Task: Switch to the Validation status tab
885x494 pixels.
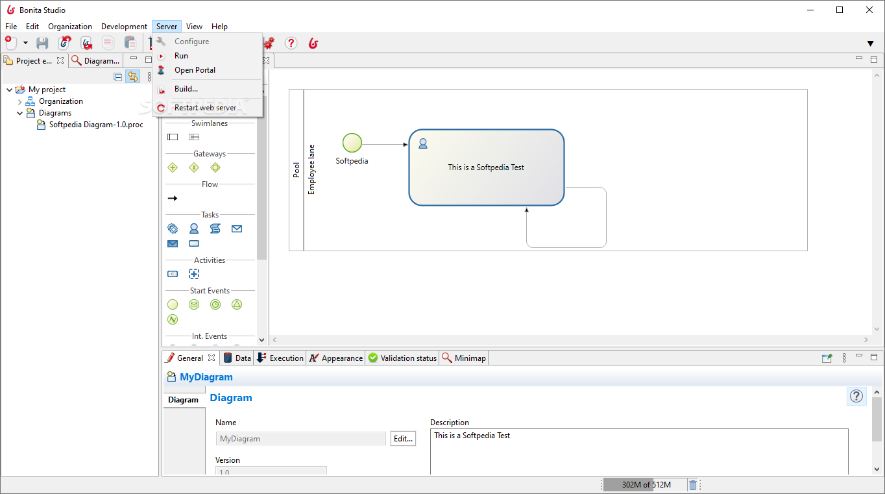Action: tap(402, 358)
